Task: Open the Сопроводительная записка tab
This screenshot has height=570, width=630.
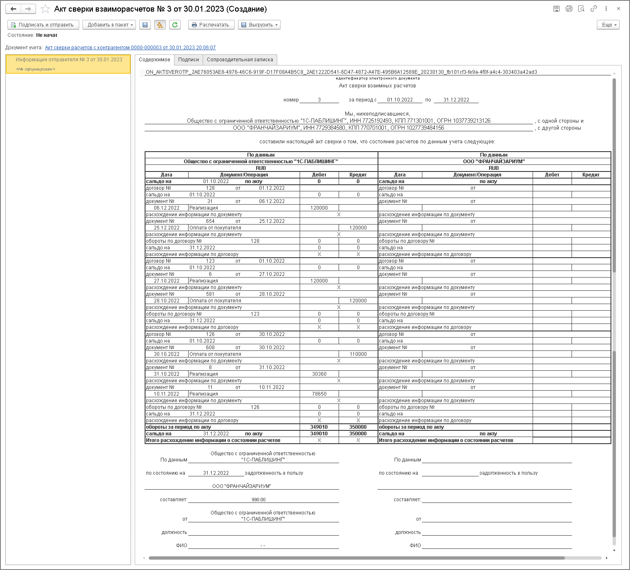Action: (x=240, y=60)
